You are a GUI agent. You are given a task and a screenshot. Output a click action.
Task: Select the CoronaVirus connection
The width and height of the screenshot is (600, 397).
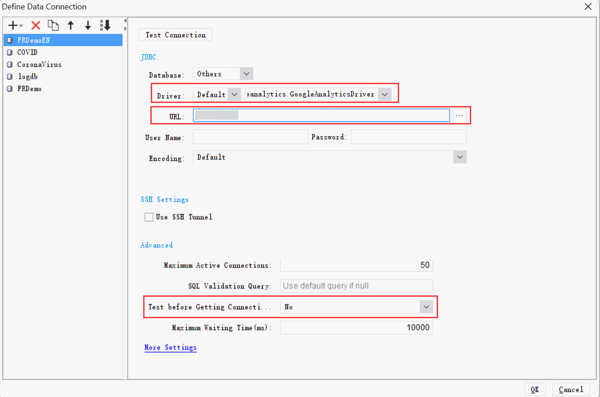tap(63, 64)
